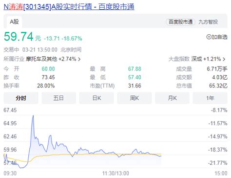Click the 11:30/13:00 time axis label
Viewport: 231px width, 178px height.
click(115, 173)
